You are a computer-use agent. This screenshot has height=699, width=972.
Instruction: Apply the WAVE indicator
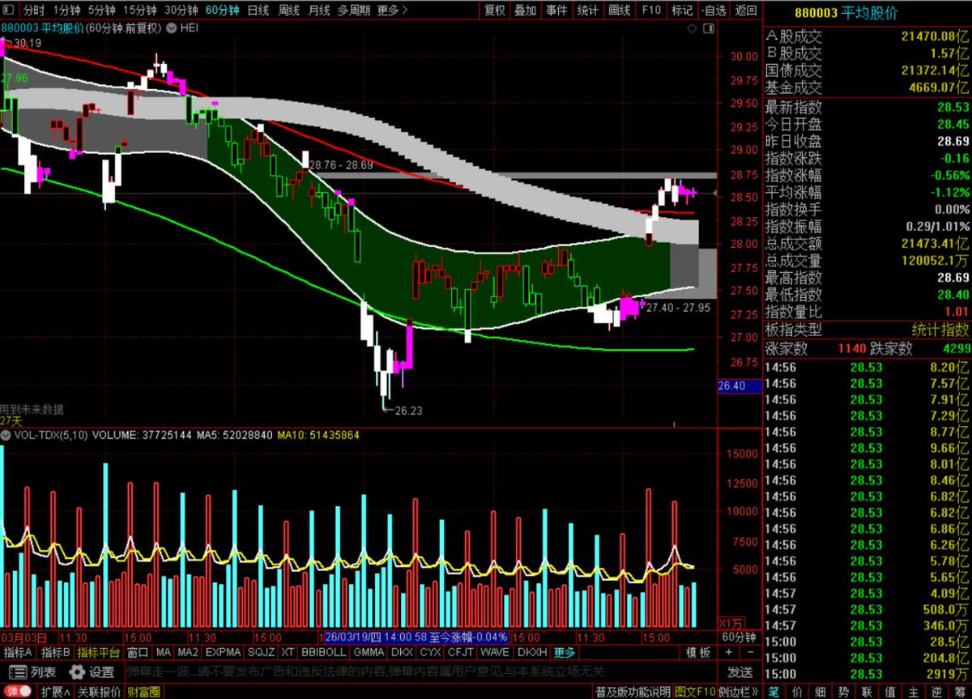tap(494, 653)
